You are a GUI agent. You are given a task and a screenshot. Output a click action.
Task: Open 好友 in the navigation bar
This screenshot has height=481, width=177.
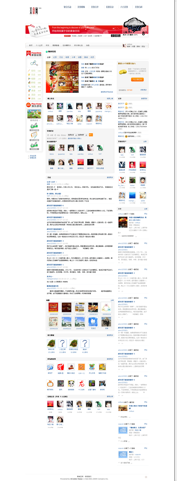[47, 45]
